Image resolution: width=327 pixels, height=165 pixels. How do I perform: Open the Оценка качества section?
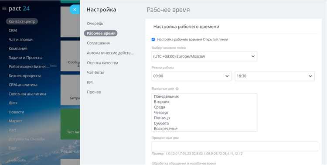pos(102,63)
